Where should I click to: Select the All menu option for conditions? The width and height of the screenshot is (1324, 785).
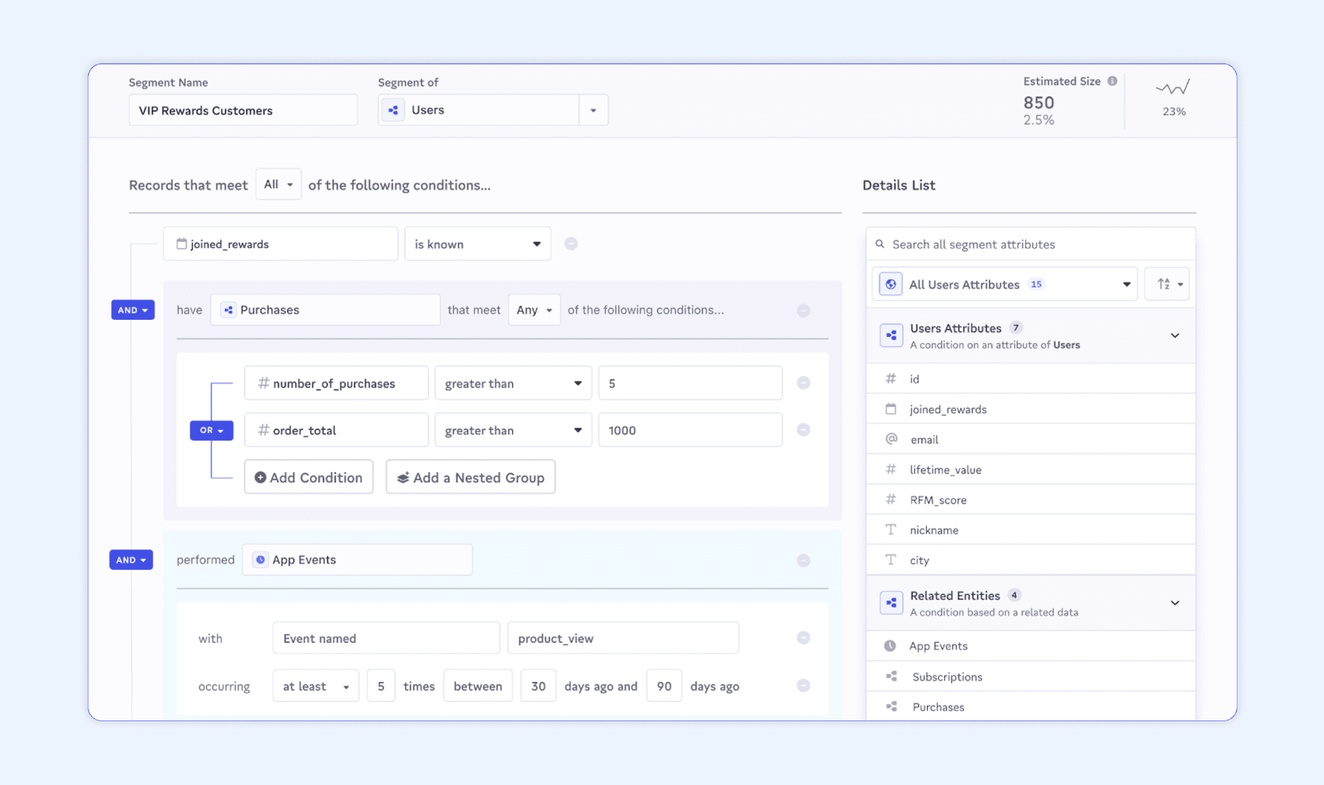pos(277,184)
